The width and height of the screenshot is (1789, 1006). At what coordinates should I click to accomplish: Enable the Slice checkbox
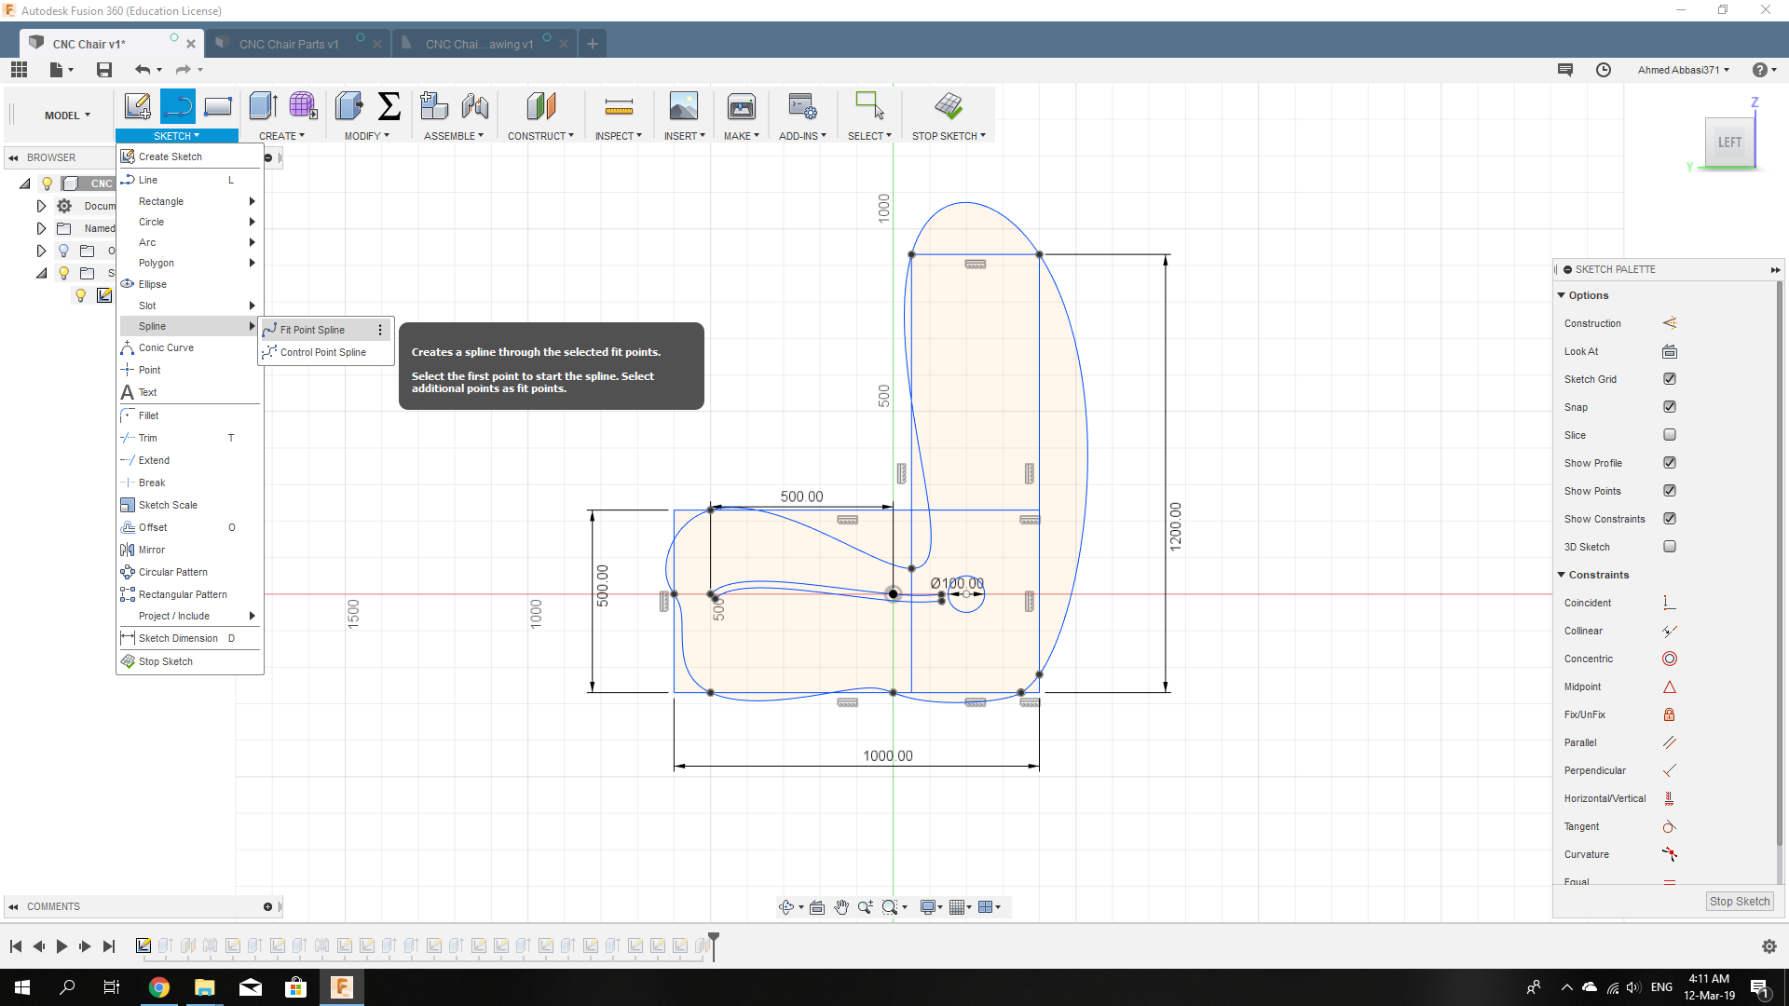(1669, 435)
